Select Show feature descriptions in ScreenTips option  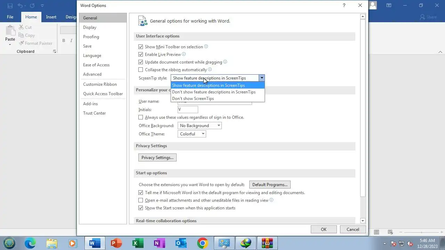[x=218, y=85]
